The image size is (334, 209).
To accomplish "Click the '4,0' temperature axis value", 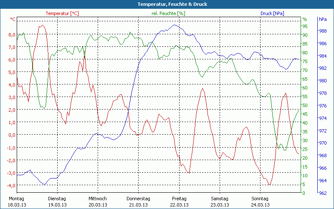I will point(12,85).
